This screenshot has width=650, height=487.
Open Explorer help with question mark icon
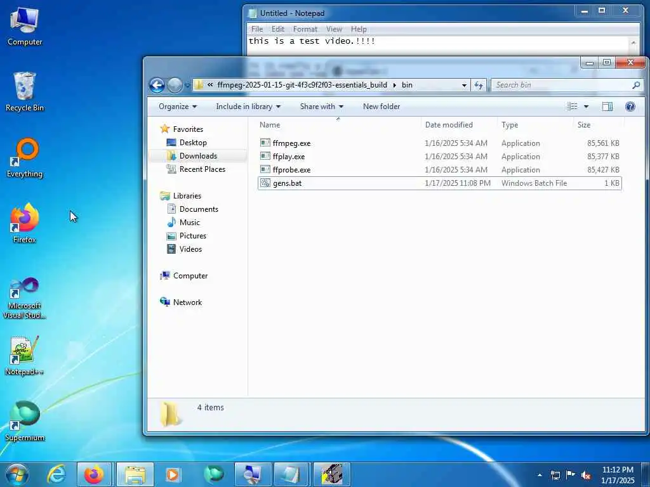pyautogui.click(x=630, y=107)
